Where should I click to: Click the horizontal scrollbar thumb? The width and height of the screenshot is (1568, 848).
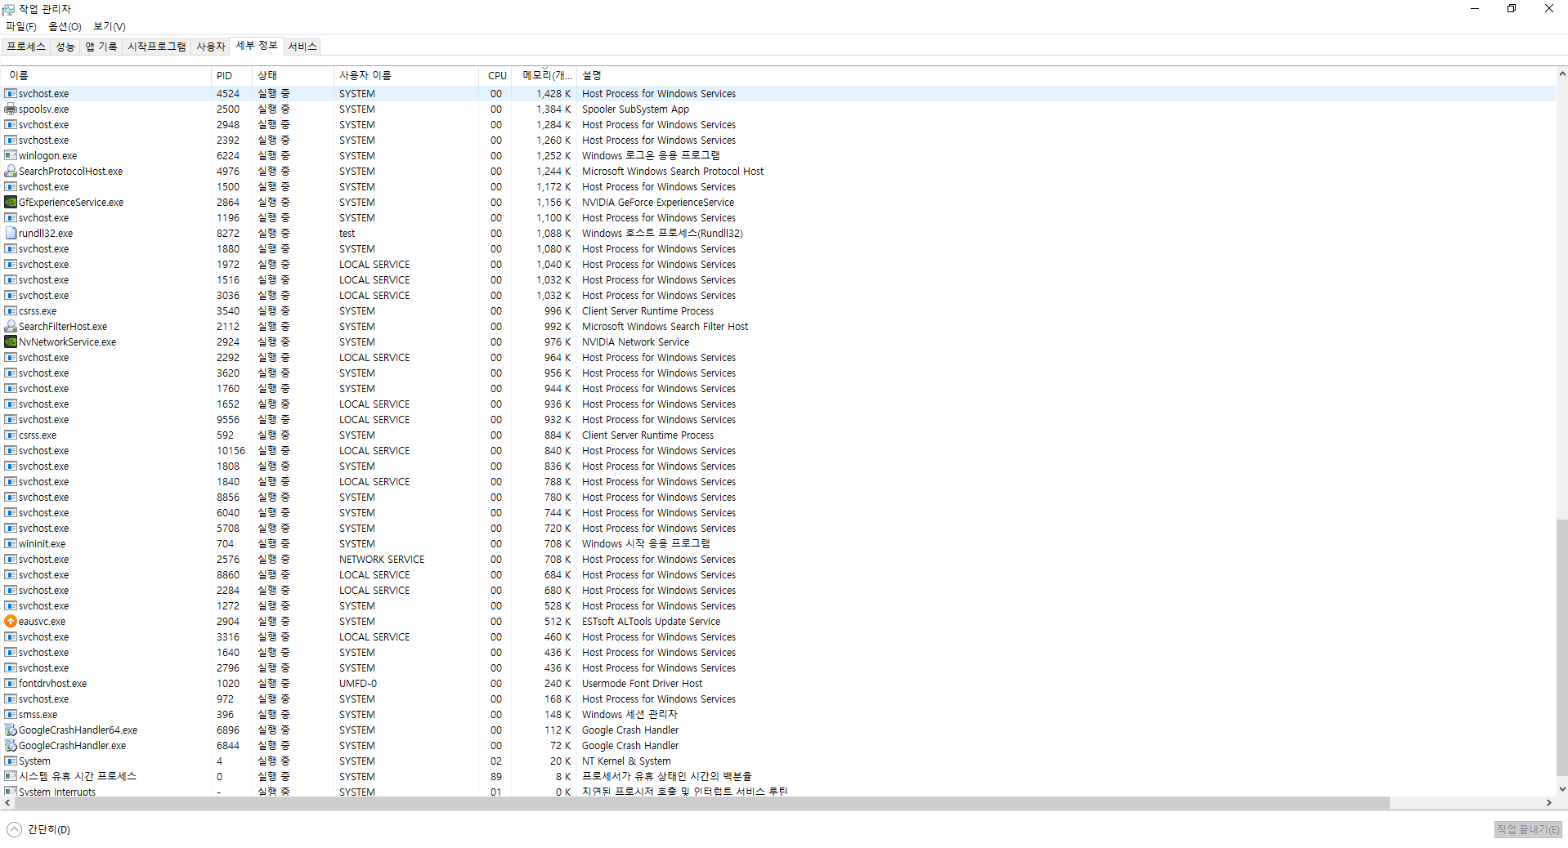tap(701, 803)
